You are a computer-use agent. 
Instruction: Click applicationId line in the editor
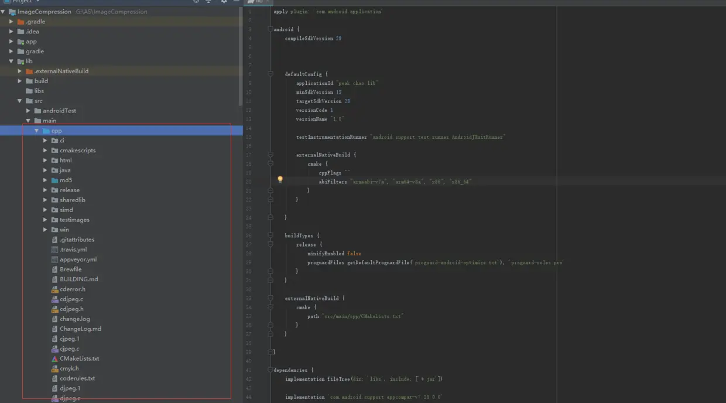click(337, 83)
